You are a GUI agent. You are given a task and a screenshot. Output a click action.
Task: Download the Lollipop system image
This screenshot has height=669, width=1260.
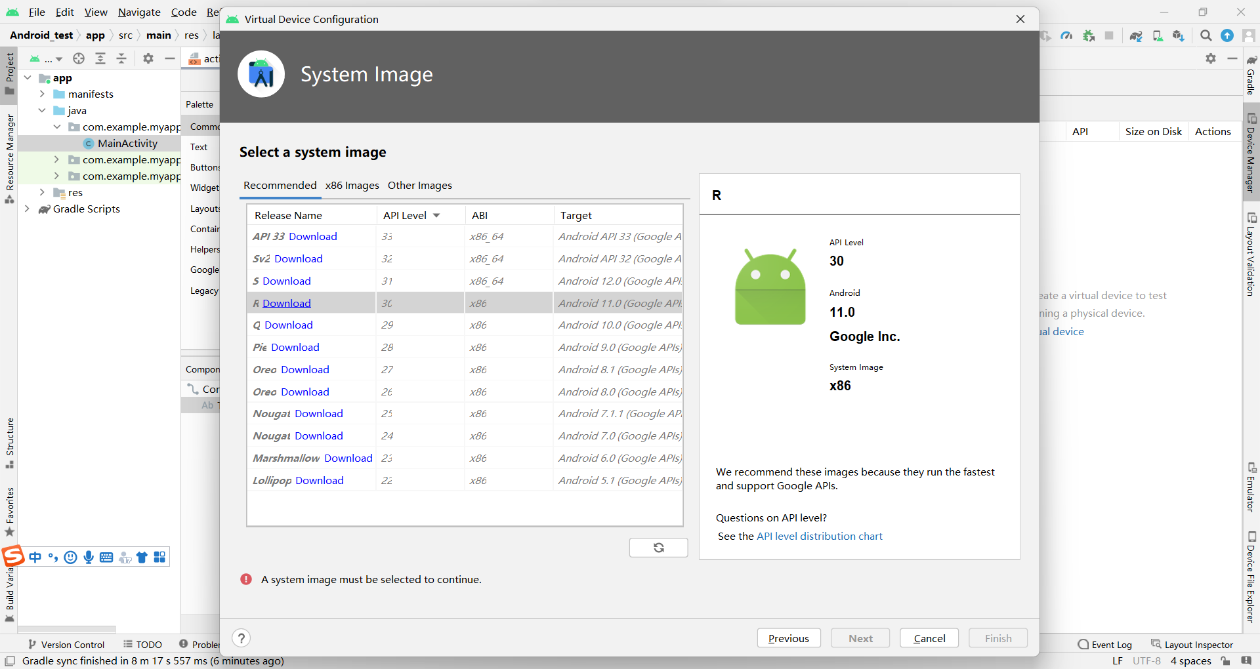tap(320, 480)
